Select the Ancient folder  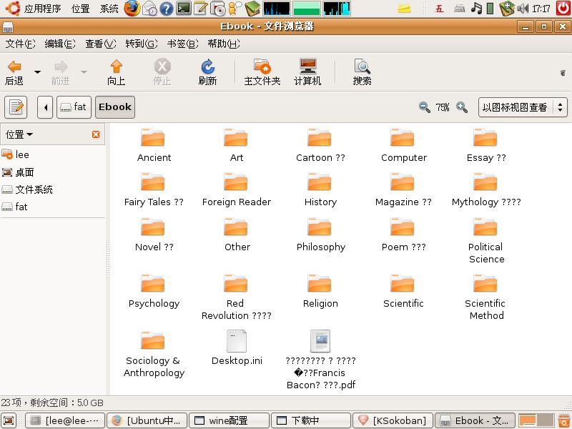(154, 145)
